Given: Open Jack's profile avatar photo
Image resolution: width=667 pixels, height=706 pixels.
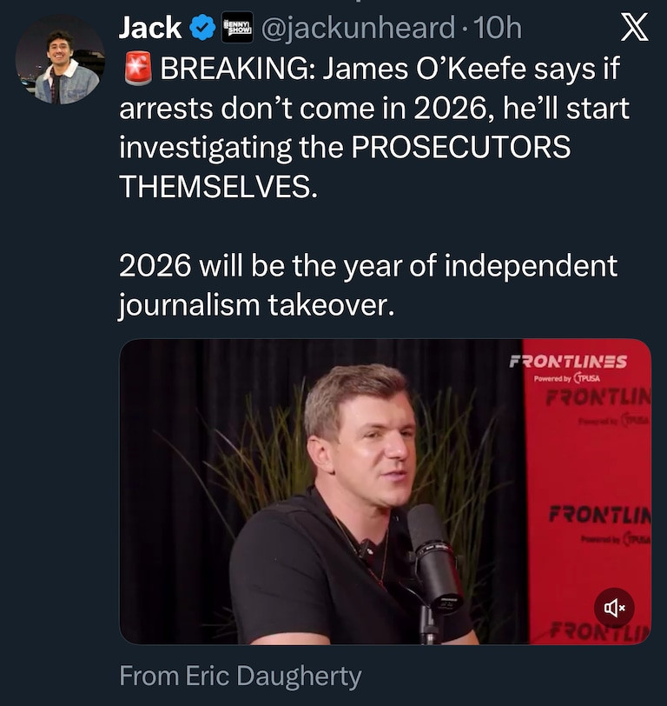Looking at the screenshot, I should coord(59,60).
